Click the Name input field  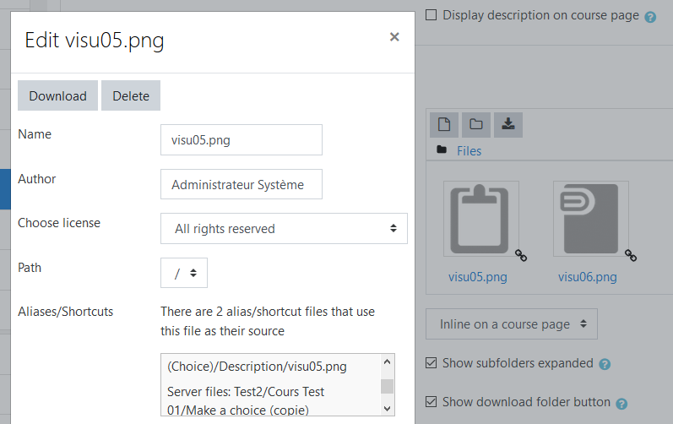click(242, 140)
